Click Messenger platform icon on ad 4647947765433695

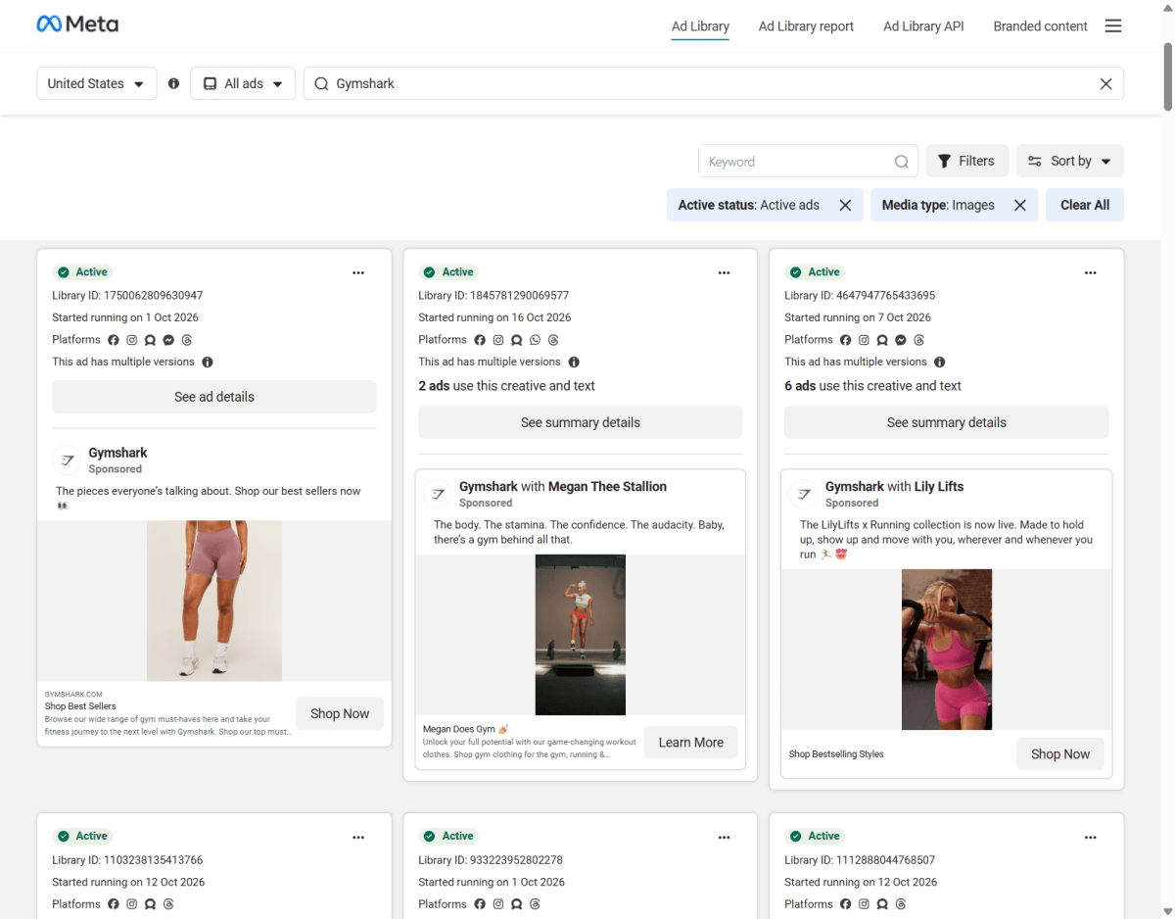[x=901, y=340]
